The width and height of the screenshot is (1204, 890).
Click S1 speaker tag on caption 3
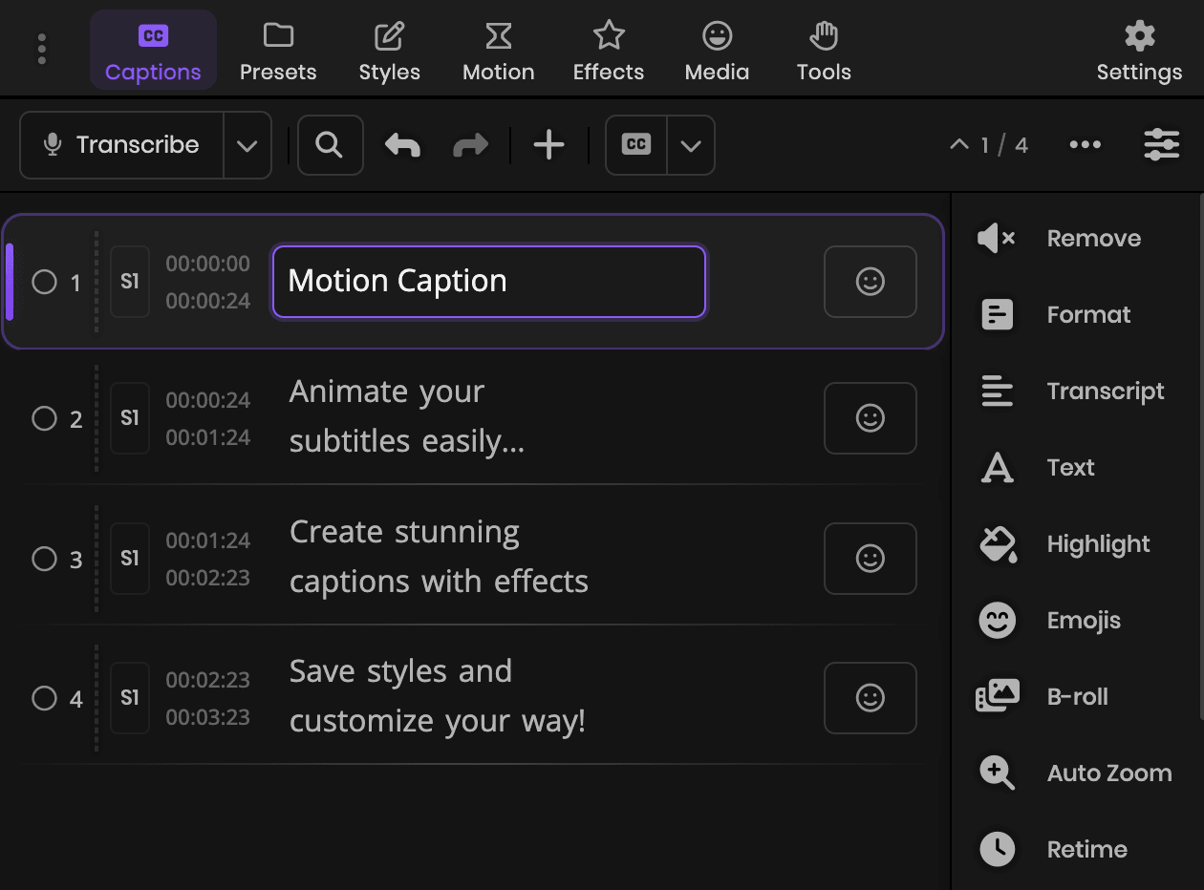click(130, 559)
